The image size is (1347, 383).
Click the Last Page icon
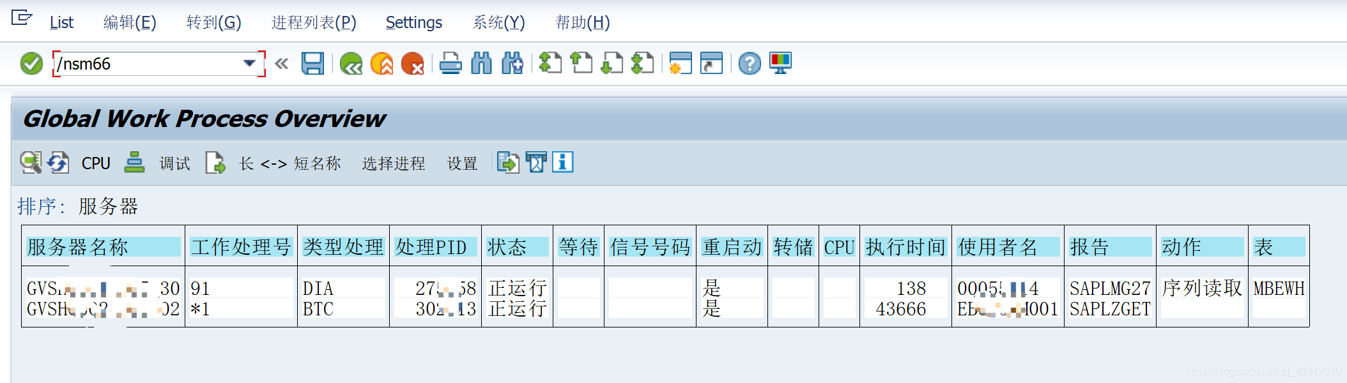(643, 63)
